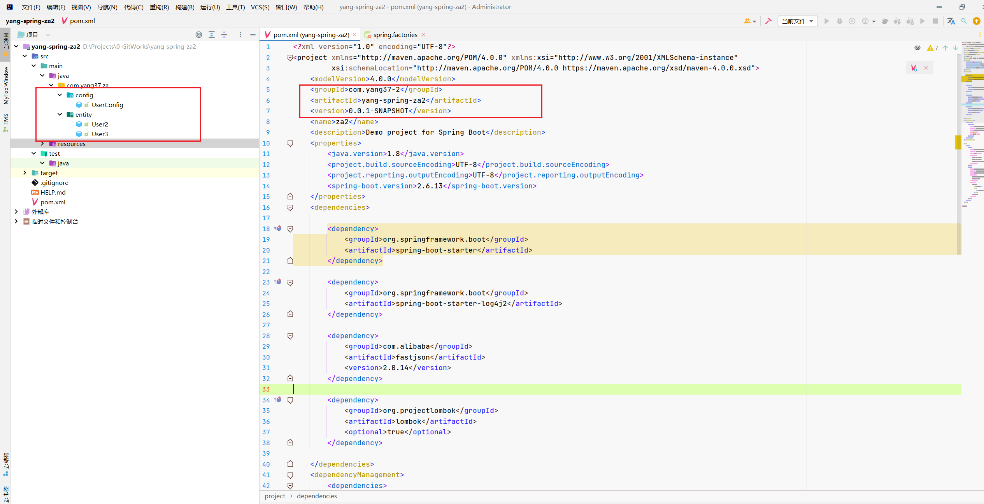This screenshot has width=984, height=504.
Task: Select .gitignore in project tree
Action: [54, 183]
